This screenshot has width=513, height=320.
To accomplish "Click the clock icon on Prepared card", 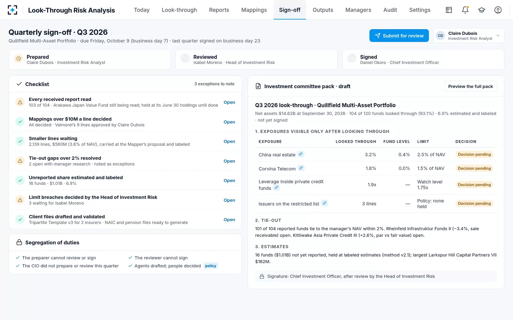I will [x=19, y=59].
